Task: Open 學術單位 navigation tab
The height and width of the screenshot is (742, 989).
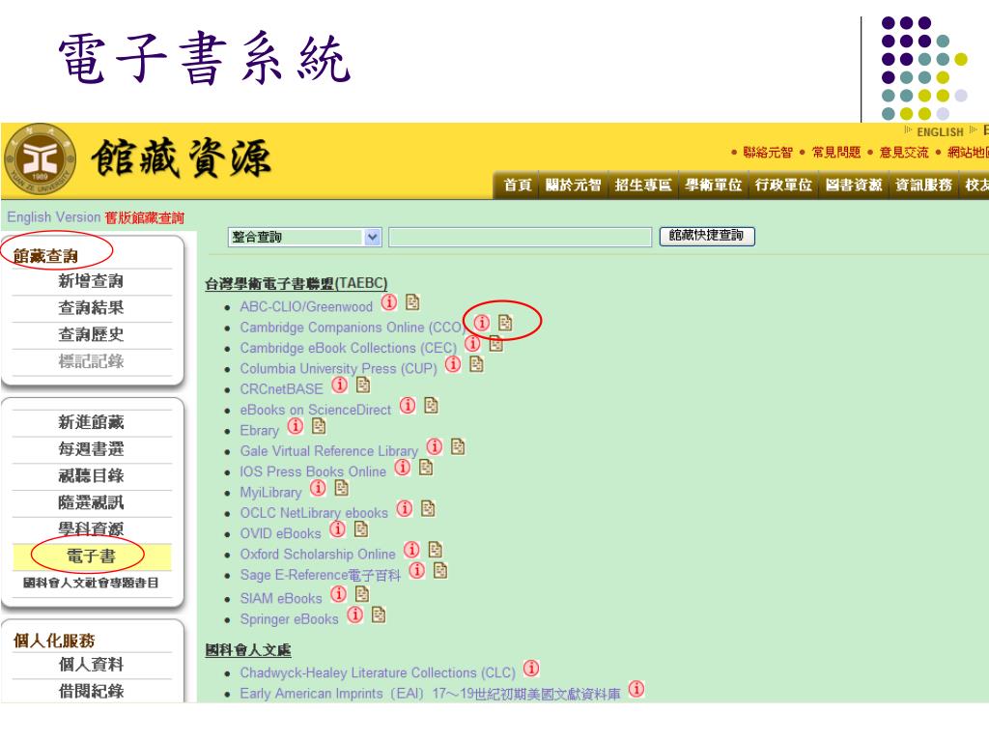Action: pyautogui.click(x=714, y=185)
